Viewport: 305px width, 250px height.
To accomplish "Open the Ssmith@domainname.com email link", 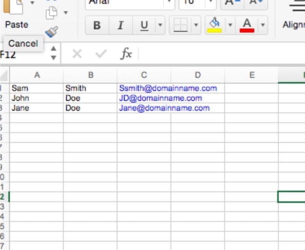I will pos(168,88).
